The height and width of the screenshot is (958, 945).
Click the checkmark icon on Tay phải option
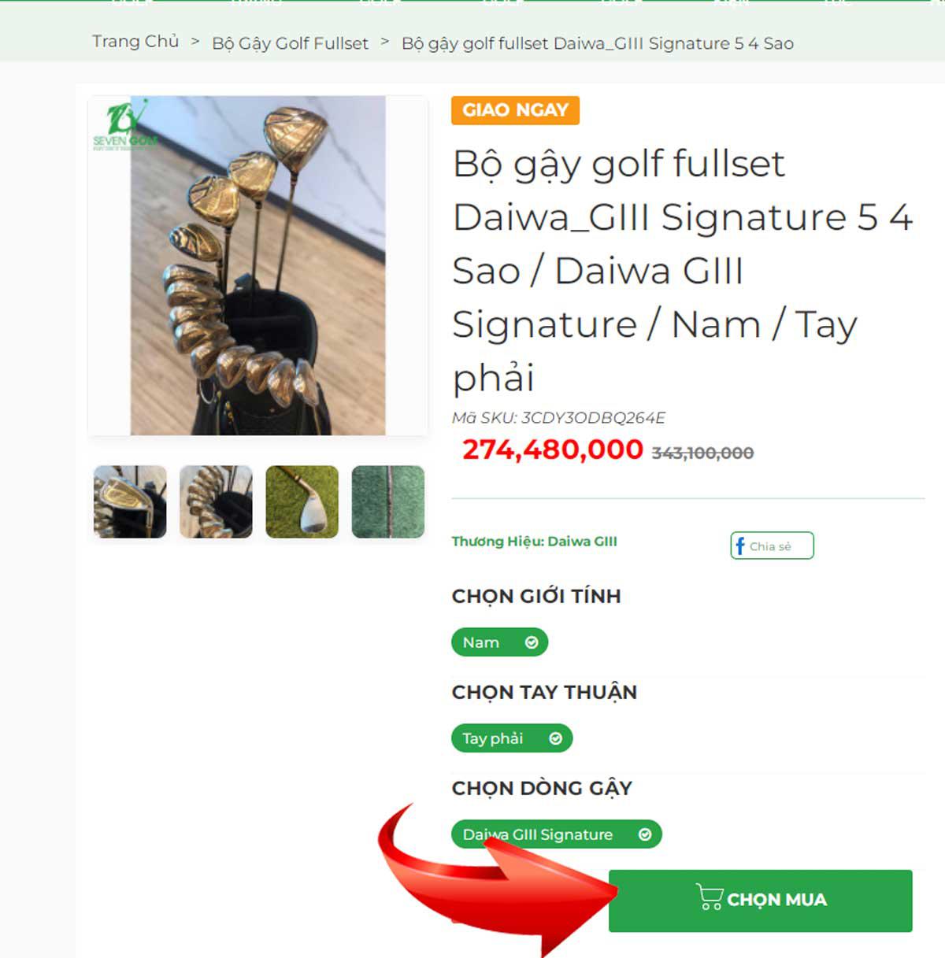[x=555, y=738]
